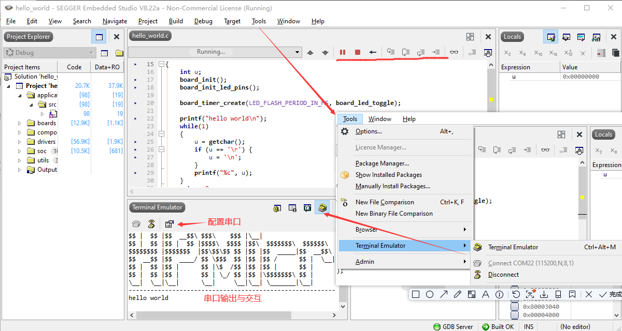The height and width of the screenshot is (331, 622).
Task: Collapse the Project 'he... tree node
Action: 9,86
